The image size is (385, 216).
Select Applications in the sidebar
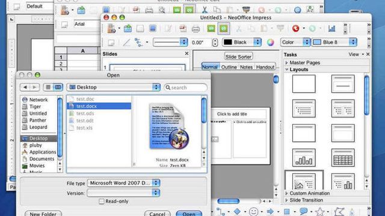click(39, 152)
